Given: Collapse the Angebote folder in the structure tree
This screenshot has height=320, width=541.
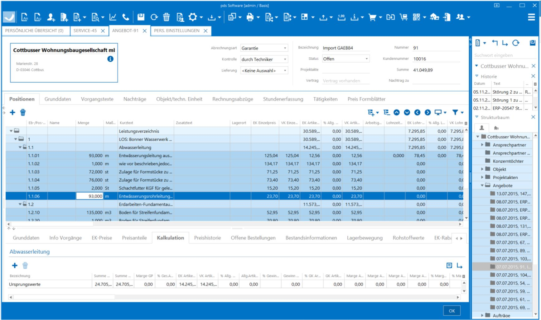Looking at the screenshot, I should pyautogui.click(x=482, y=185).
